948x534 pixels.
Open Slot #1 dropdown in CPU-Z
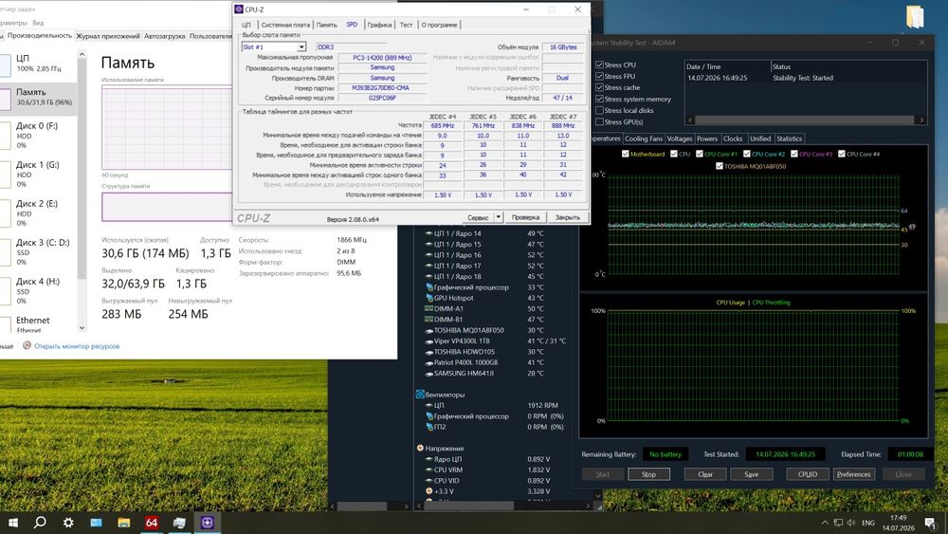click(x=301, y=46)
